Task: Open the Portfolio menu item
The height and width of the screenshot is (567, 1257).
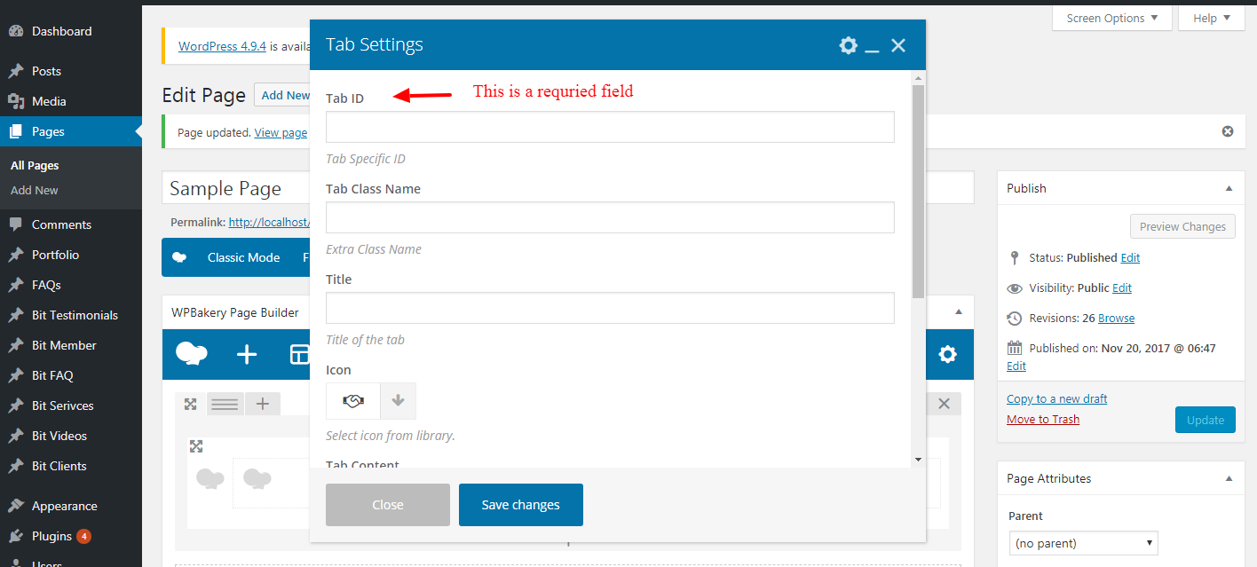Action: point(55,255)
